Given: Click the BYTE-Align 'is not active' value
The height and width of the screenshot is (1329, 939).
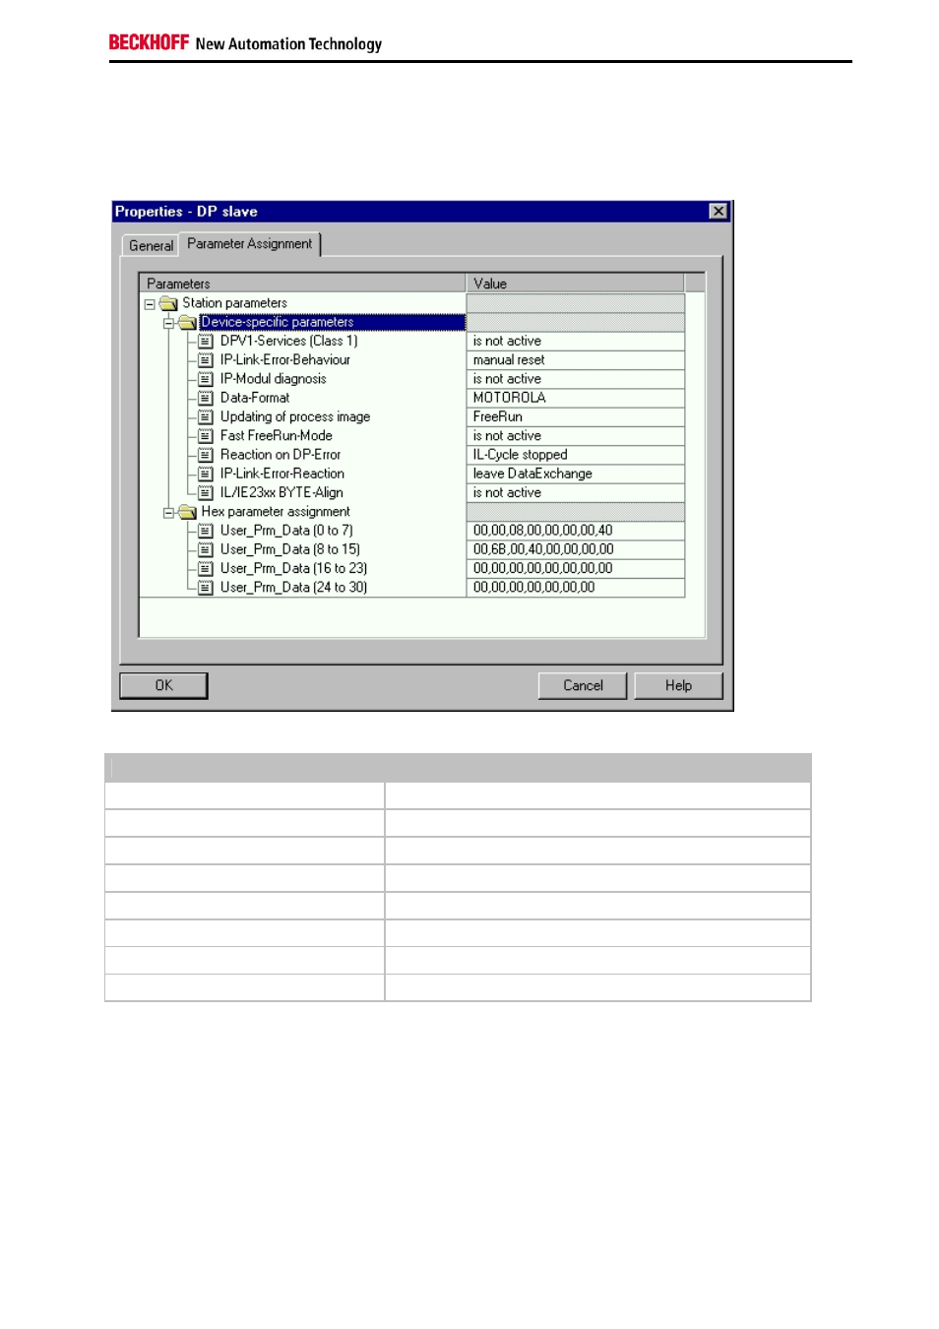Looking at the screenshot, I should coord(575,493).
